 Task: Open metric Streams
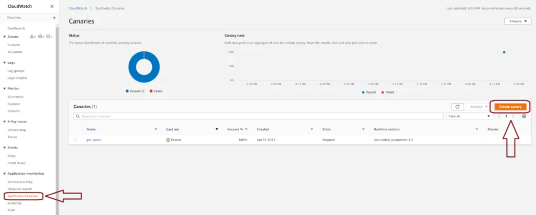pos(14,111)
